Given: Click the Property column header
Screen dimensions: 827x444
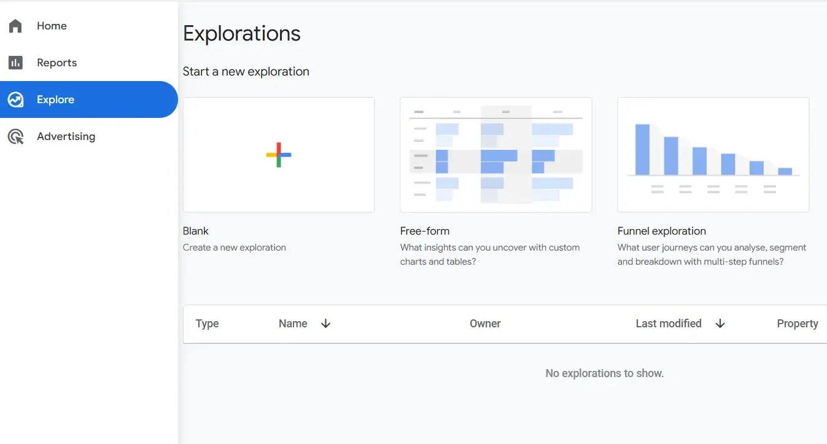Looking at the screenshot, I should [797, 324].
